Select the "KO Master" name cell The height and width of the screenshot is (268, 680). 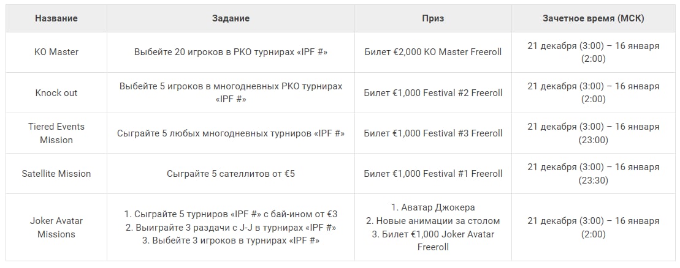(x=56, y=52)
